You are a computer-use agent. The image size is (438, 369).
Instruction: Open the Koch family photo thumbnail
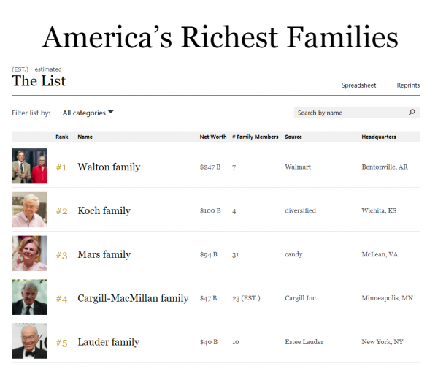pos(30,210)
